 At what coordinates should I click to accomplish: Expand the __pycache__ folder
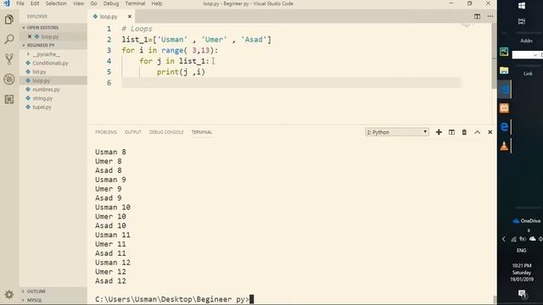46,54
